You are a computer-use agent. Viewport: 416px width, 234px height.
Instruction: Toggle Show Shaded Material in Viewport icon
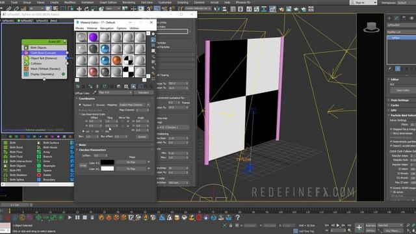pos(133,86)
